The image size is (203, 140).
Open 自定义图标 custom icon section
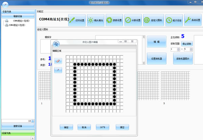(151, 20)
